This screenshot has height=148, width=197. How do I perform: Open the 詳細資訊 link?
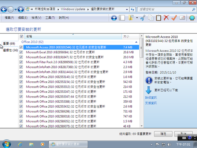click(x=151, y=97)
